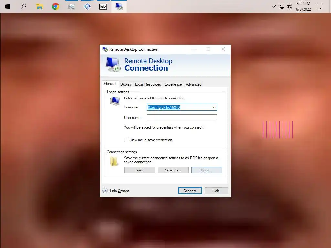This screenshot has height=248, width=331.
Task: Launch File Explorer from the taskbar
Action: tap(39, 6)
